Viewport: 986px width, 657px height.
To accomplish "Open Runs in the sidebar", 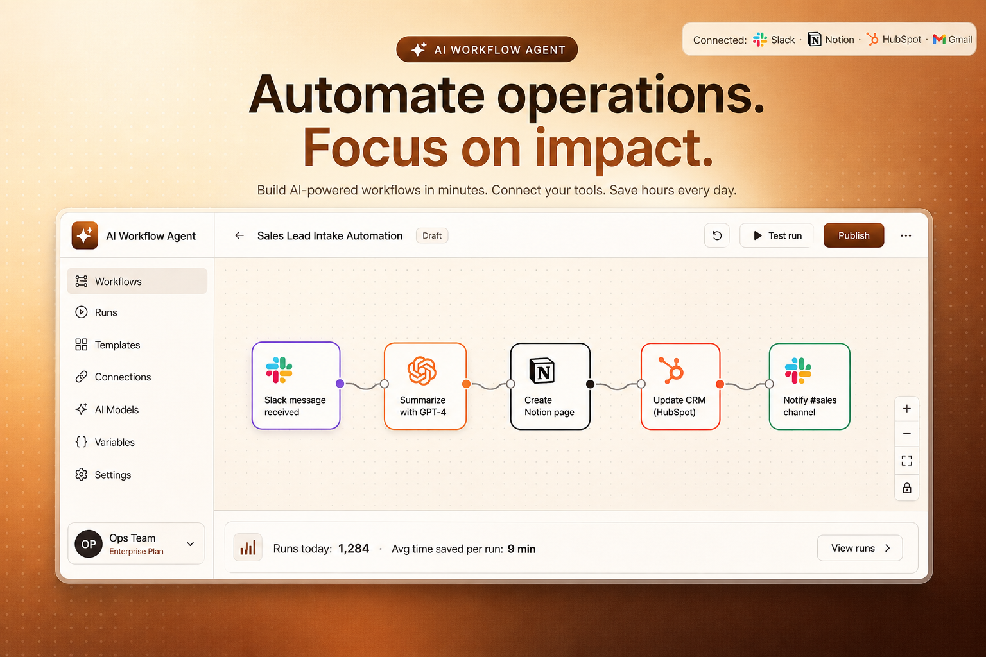I will [x=137, y=312].
